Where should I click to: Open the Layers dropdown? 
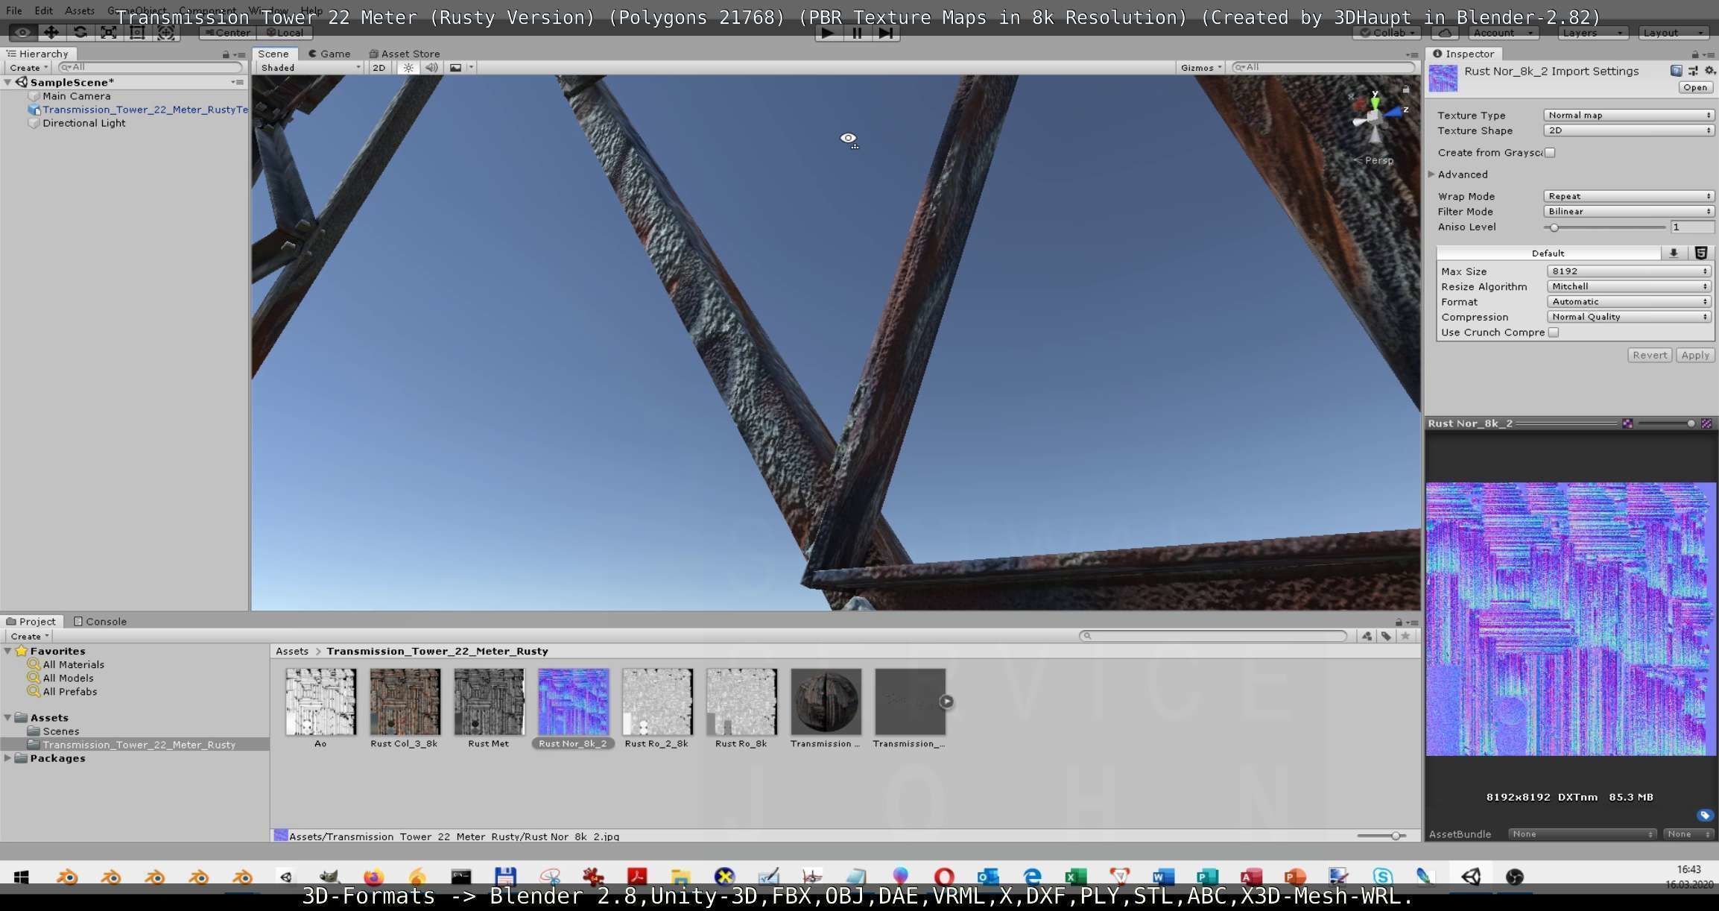(x=1592, y=33)
